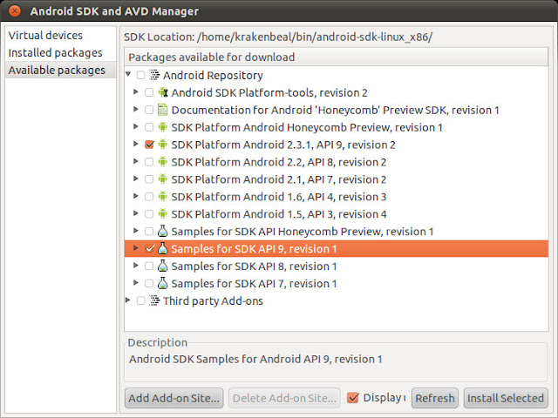Click the greyed Delete Add-on Site button
This screenshot has width=558, height=418.
tap(284, 398)
